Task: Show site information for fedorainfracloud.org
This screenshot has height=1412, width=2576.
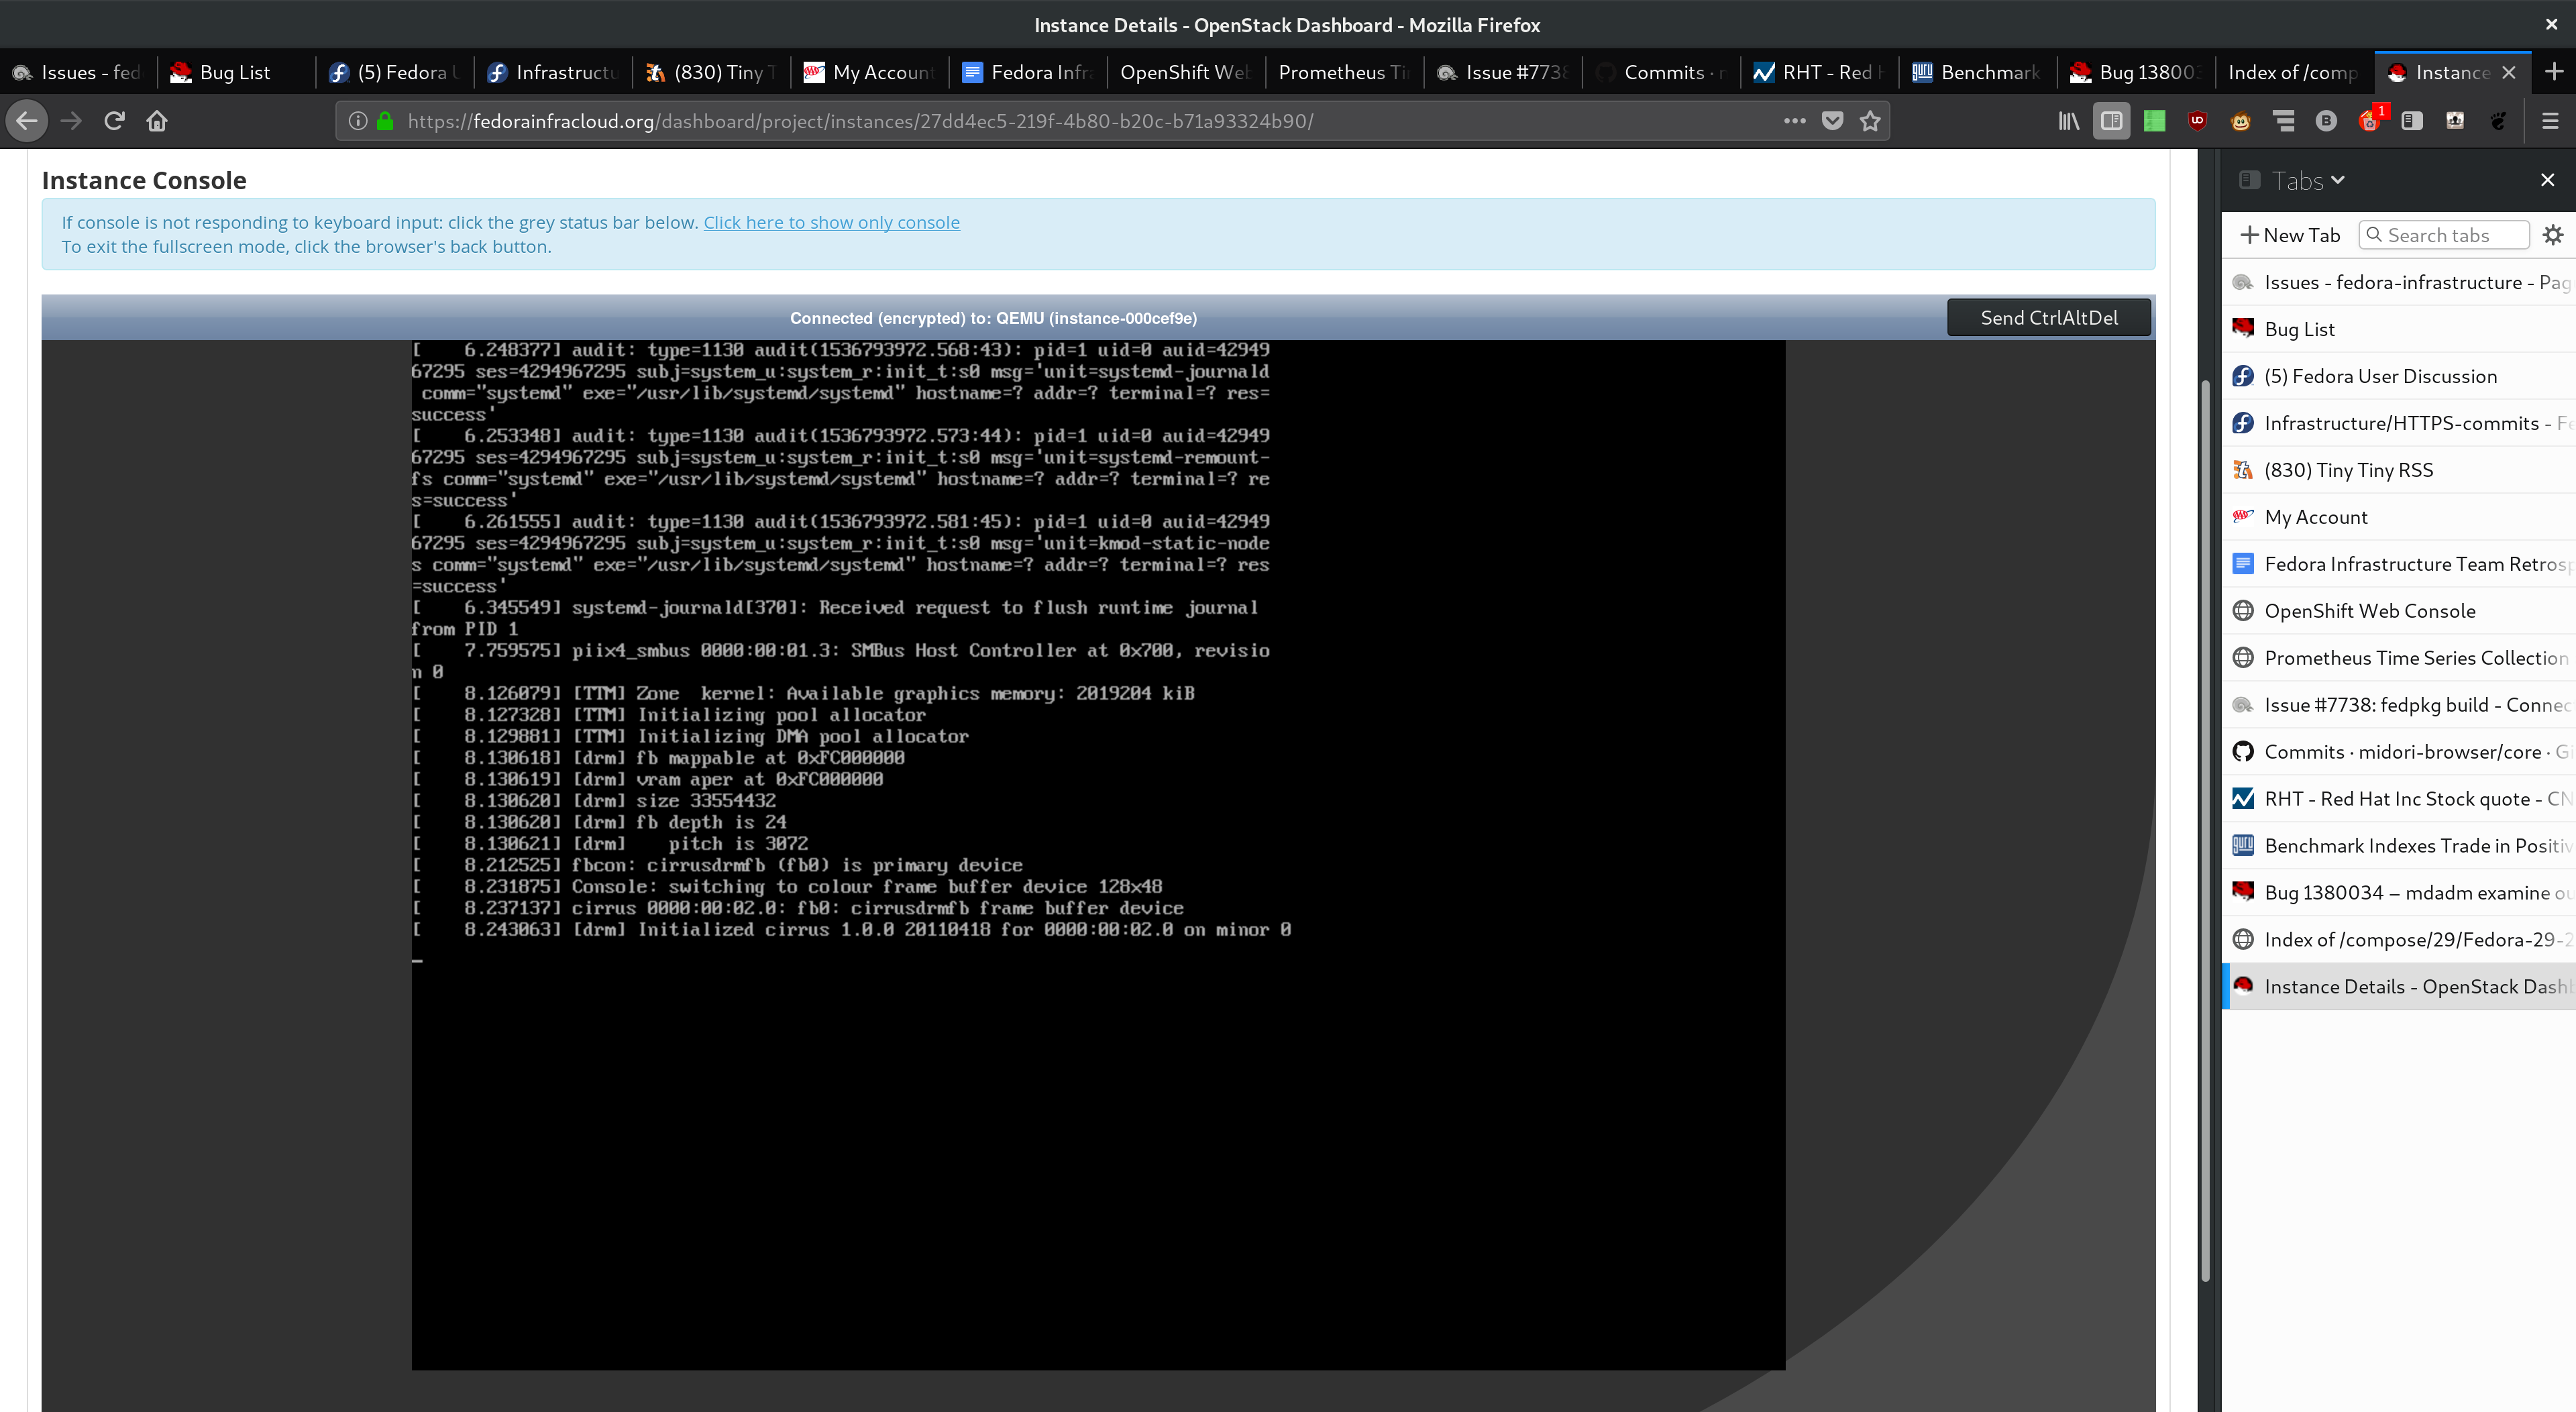Action: click(357, 121)
